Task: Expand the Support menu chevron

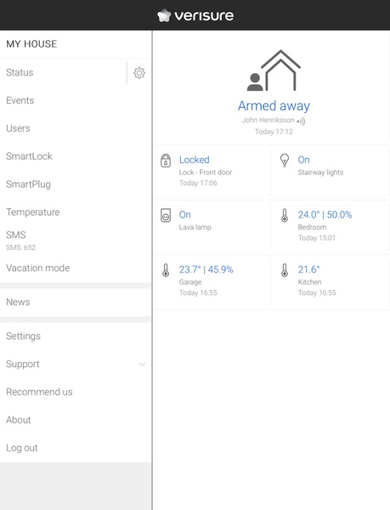Action: [142, 364]
